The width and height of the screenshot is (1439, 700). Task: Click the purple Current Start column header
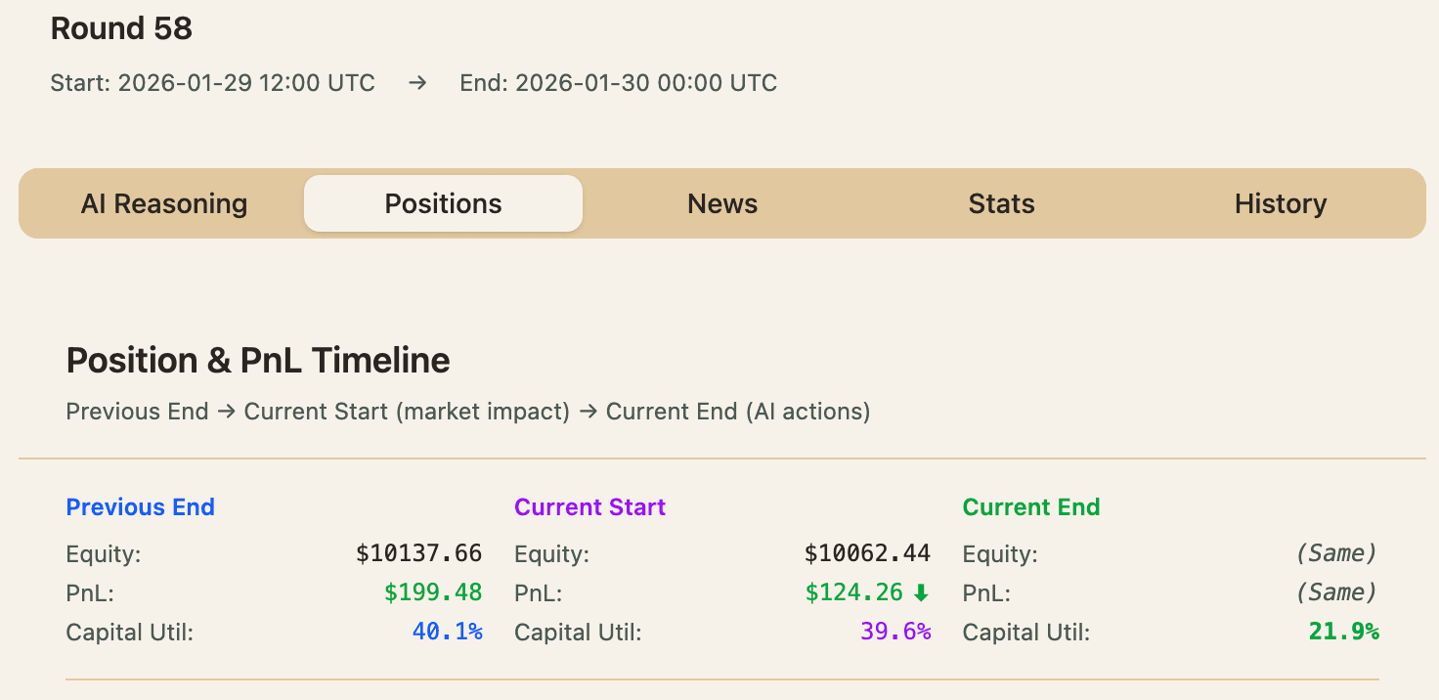(x=589, y=507)
